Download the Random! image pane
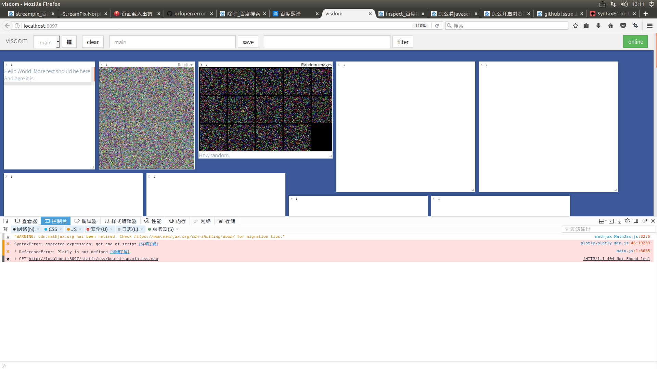657x369 pixels. [x=106, y=65]
